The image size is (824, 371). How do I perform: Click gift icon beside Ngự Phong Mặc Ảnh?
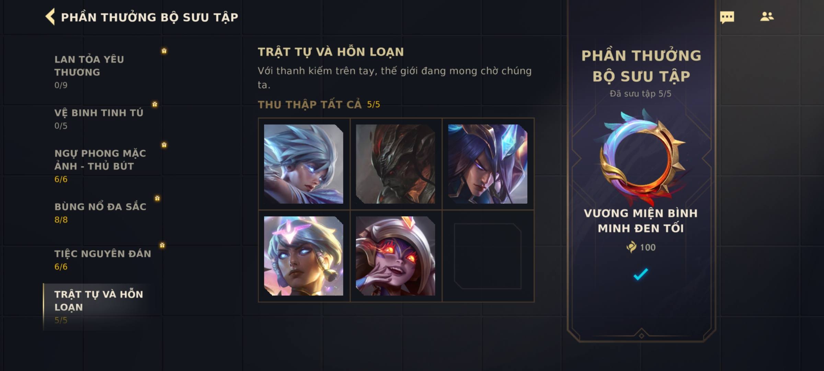pyautogui.click(x=164, y=145)
